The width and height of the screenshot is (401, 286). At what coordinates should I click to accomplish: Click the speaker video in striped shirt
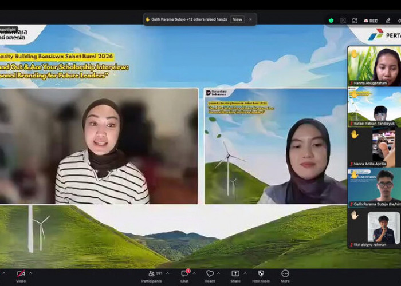[x=99, y=146]
